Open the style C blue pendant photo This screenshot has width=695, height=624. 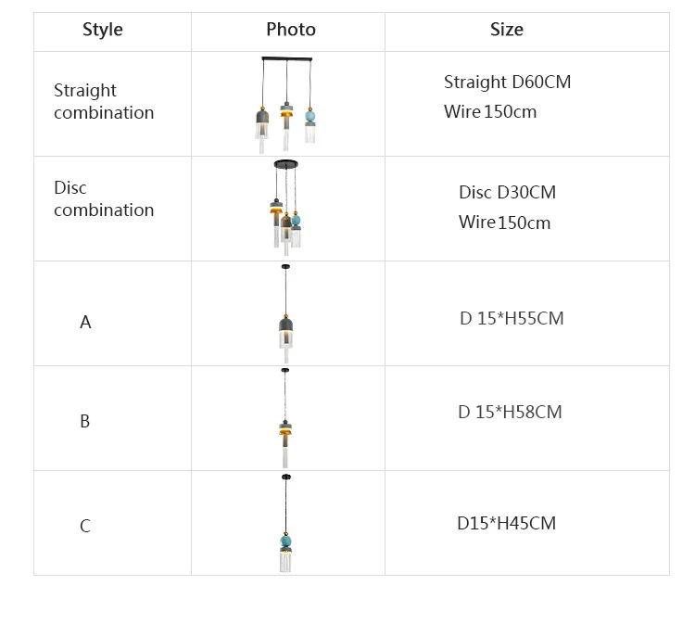(x=285, y=526)
